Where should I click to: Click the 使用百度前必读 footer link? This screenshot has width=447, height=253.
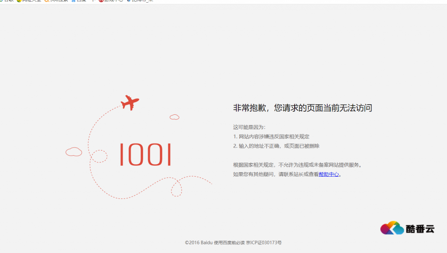(229, 243)
